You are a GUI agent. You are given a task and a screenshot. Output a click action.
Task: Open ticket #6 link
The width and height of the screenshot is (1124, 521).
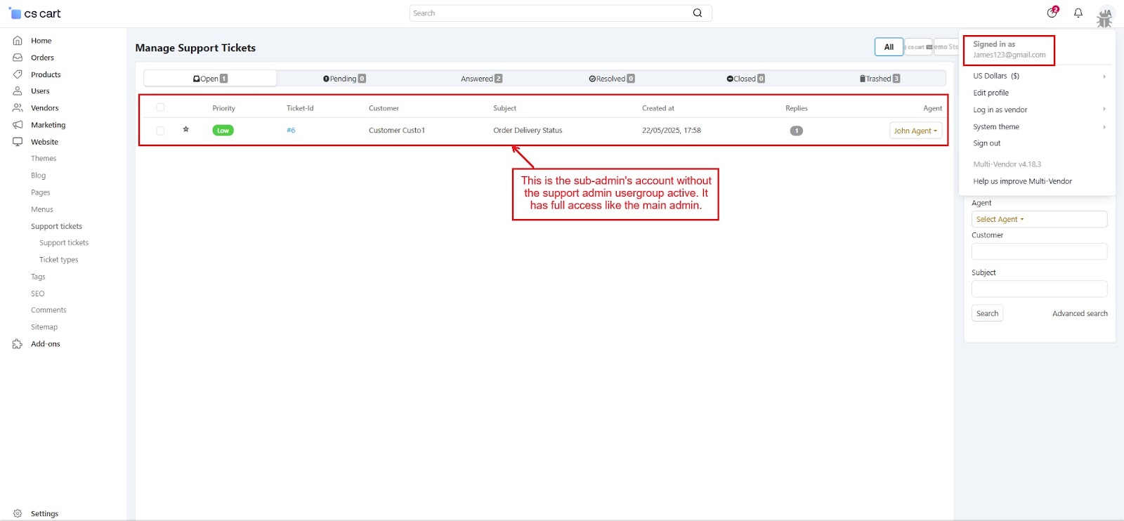click(291, 131)
